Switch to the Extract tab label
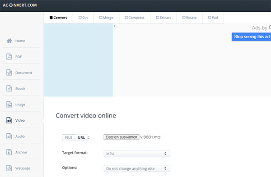The width and height of the screenshot is (271, 177). point(165,18)
